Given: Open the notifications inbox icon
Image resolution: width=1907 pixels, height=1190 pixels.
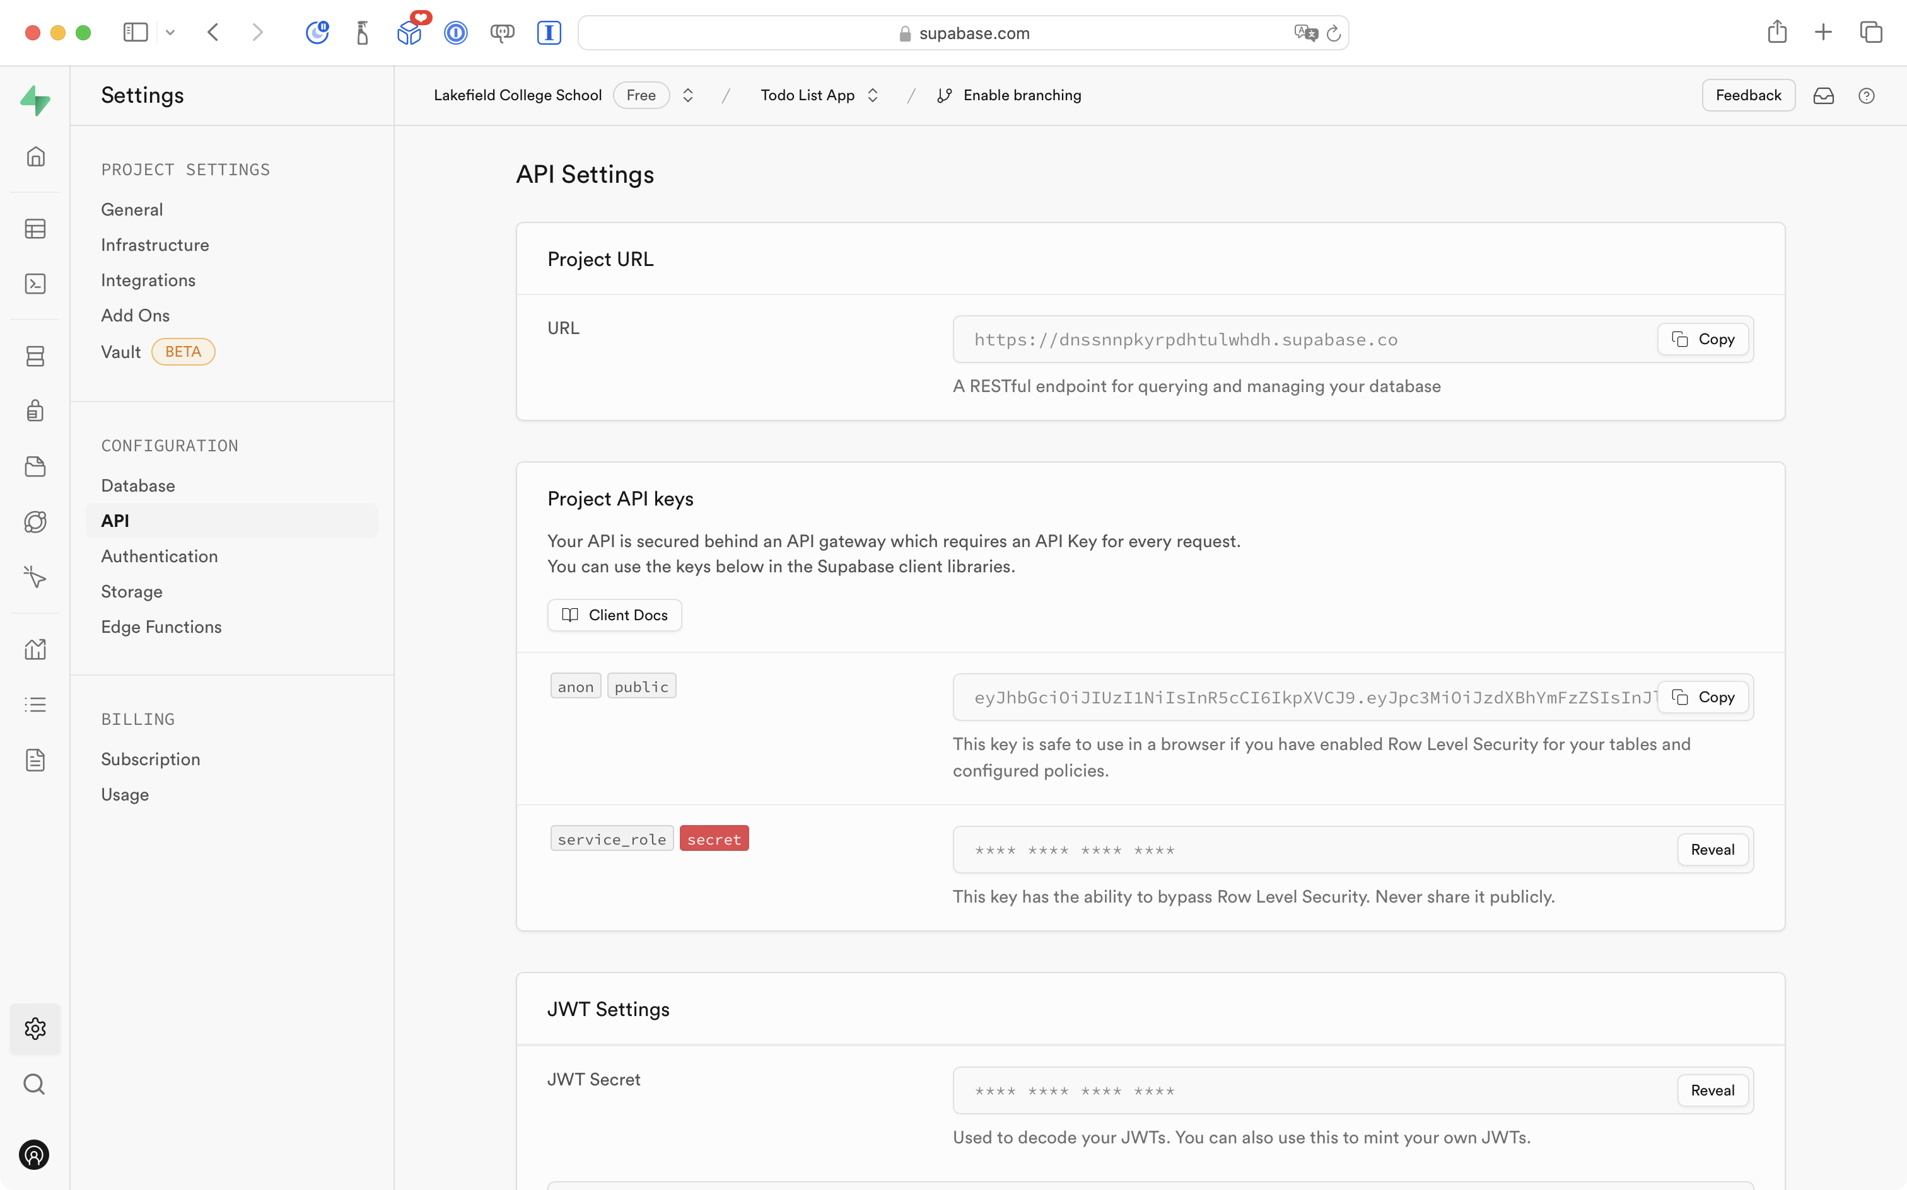Looking at the screenshot, I should [x=1825, y=95].
